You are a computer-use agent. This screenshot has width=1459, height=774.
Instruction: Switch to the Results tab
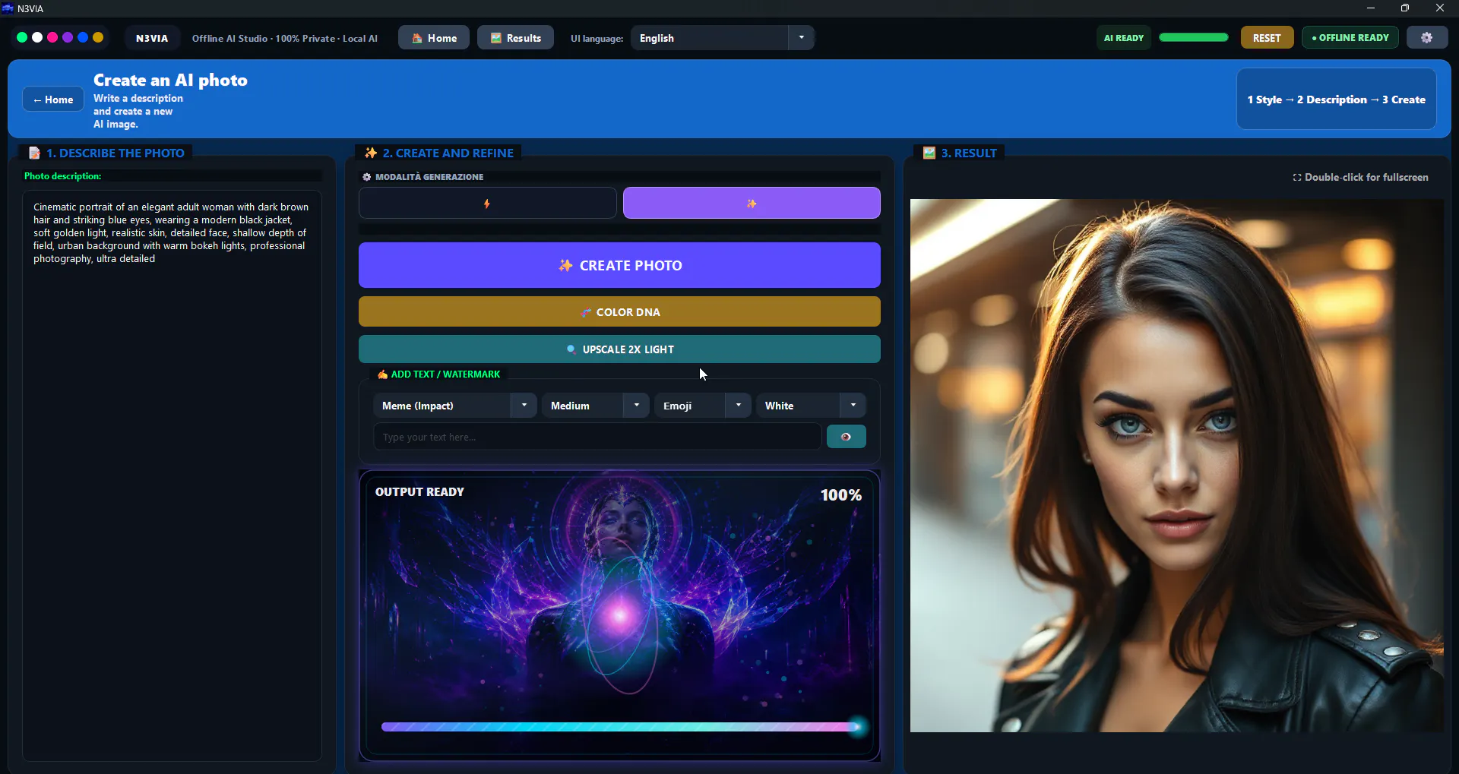[515, 38]
